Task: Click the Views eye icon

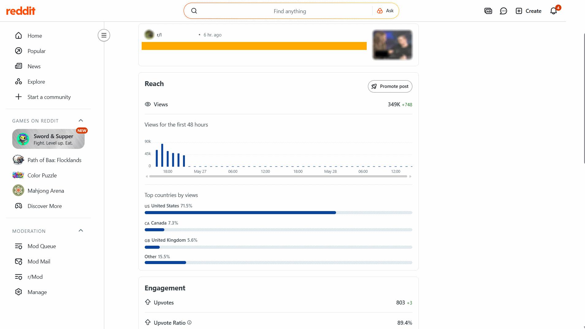Action: (x=148, y=104)
